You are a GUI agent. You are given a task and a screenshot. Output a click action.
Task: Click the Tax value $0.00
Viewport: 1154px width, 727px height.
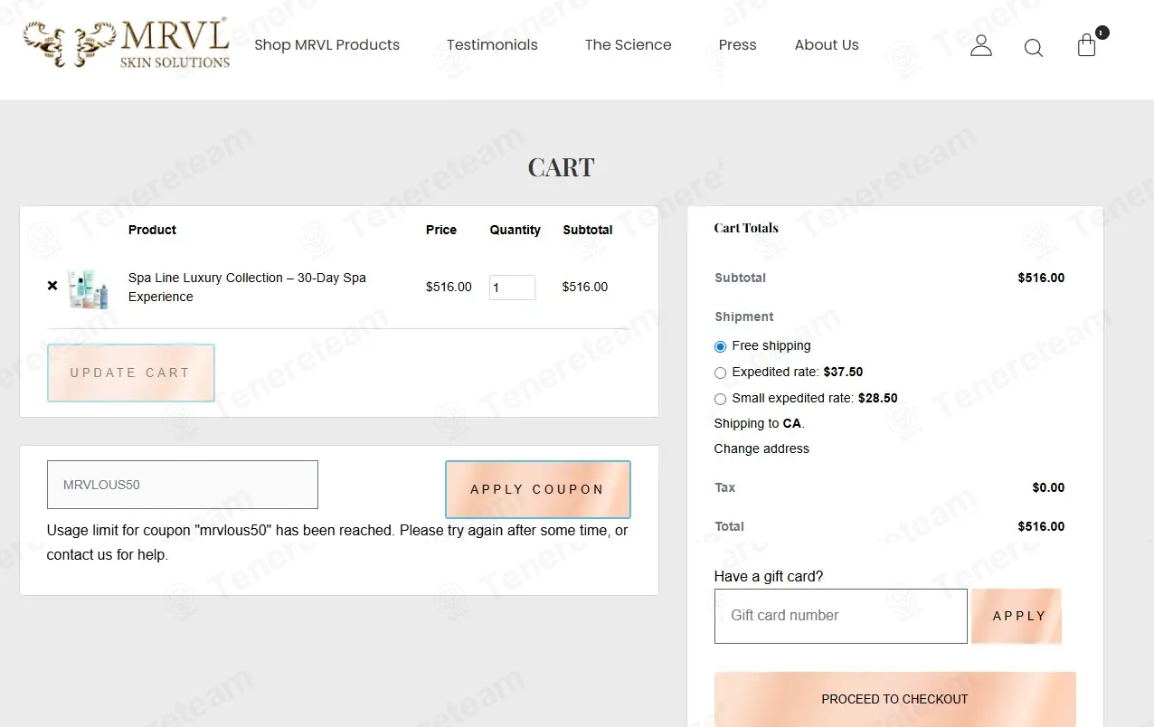point(1048,487)
